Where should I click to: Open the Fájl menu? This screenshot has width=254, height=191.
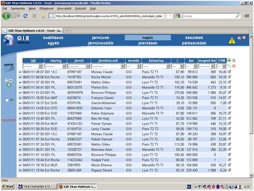[x=5, y=9]
